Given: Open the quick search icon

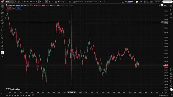Looking at the screenshot, I should coord(141,2).
